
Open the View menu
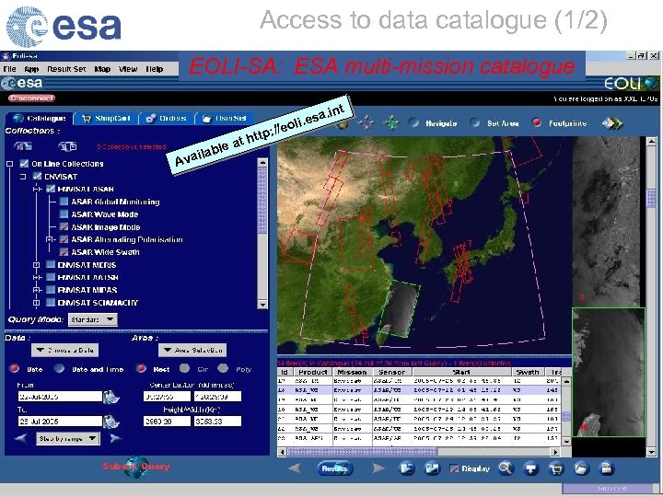tap(128, 69)
